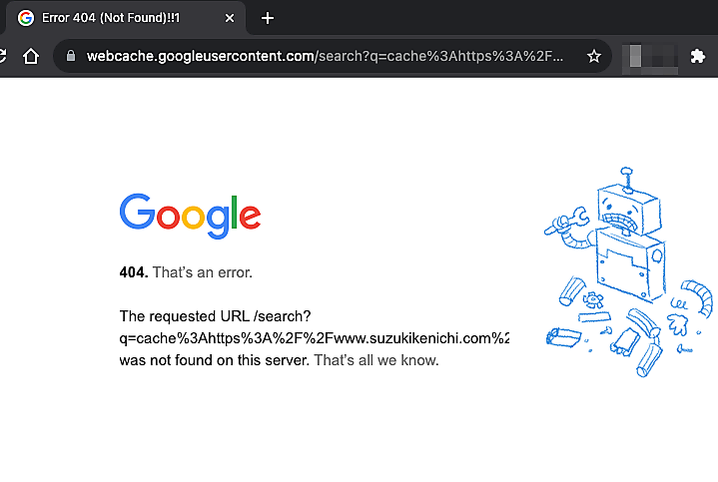Viewport: 718px width, 482px height.
Task: Open the Extensions puzzle-piece menu
Action: [x=698, y=57]
